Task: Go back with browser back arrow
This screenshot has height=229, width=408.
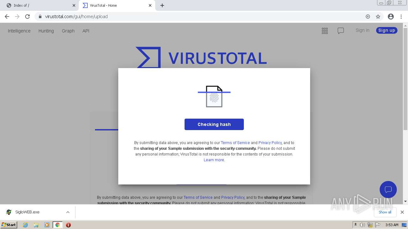Action: pos(7,17)
